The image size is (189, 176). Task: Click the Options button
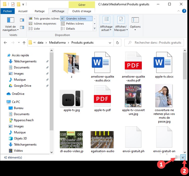point(135,24)
